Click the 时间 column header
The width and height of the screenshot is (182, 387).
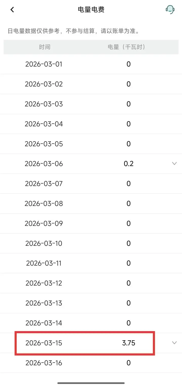point(44,47)
